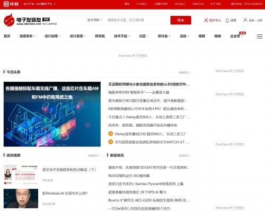Open the Bourns AEC-Q200 BMS article
The height and width of the screenshot is (211, 265).
coord(149,200)
